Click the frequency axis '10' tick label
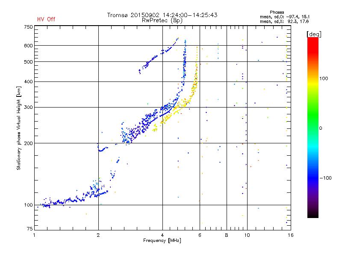342x256 pixels. [247, 235]
